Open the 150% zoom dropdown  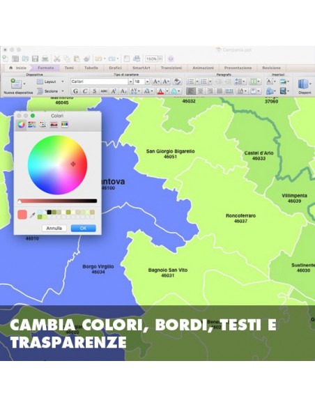(160, 59)
